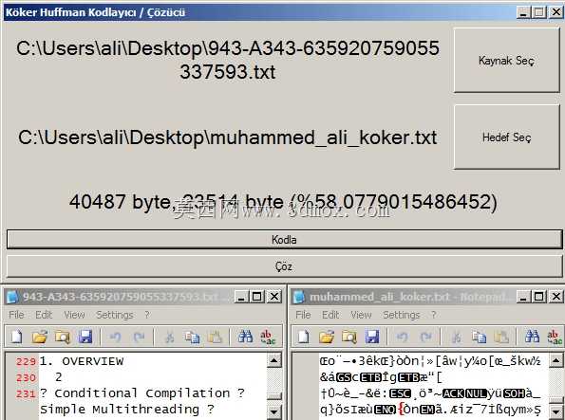
Task: Open Settings menu in left Notepad2 window
Action: click(x=115, y=315)
